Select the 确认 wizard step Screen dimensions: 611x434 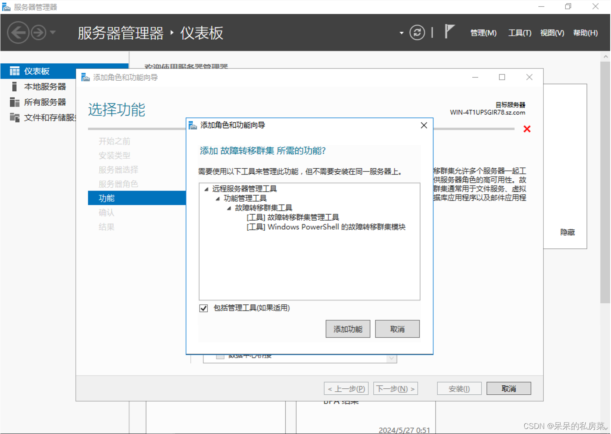tap(107, 213)
